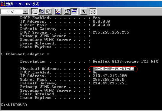Viewport: 162px width, 111px height.
Task: Click the Font 'A' toolbar icon
Action: (x=84, y=11)
